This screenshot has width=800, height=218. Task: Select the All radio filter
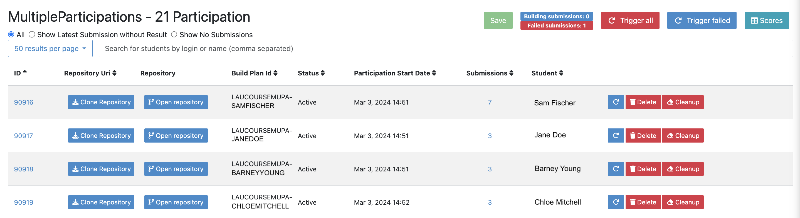click(x=11, y=34)
